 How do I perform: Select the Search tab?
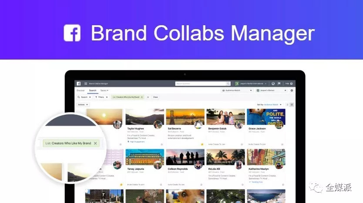(x=93, y=90)
